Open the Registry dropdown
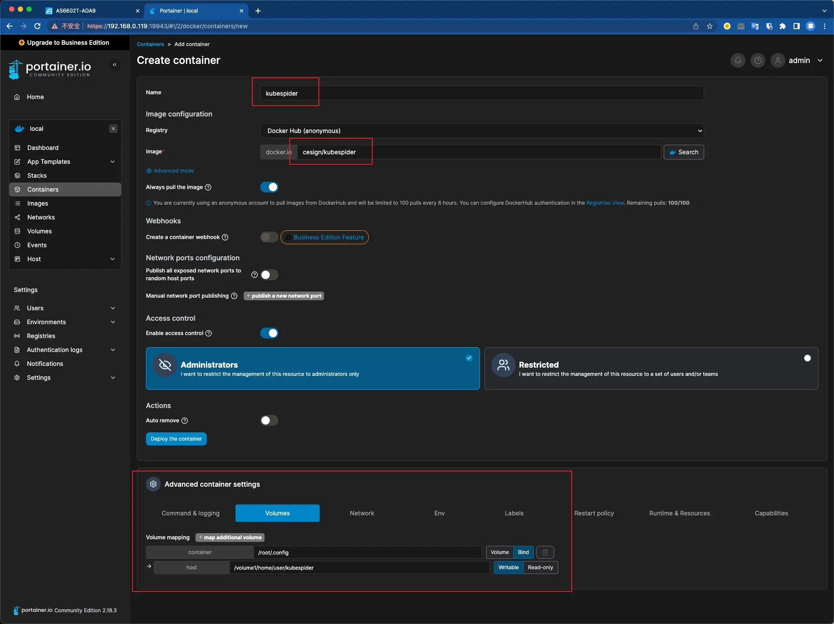The image size is (834, 624). point(482,131)
